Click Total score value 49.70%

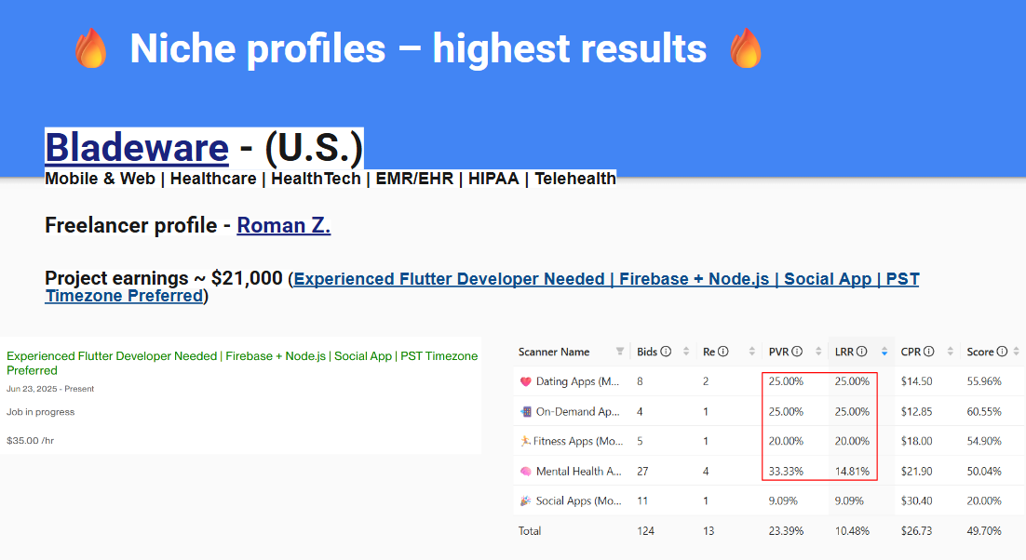[984, 530]
